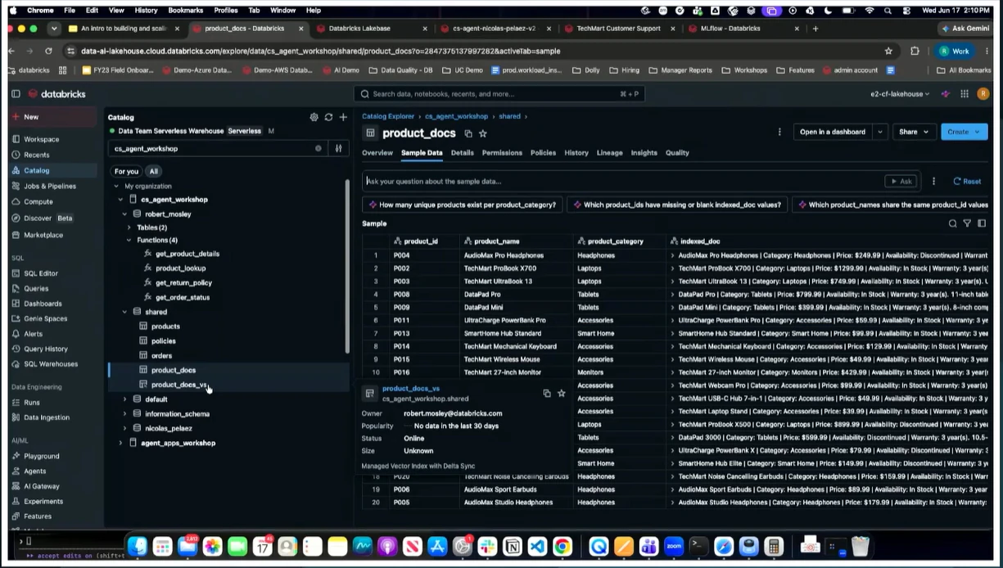This screenshot has width=1003, height=568.
Task: Open the Databricks assistant sparkle icon
Action: (946, 94)
